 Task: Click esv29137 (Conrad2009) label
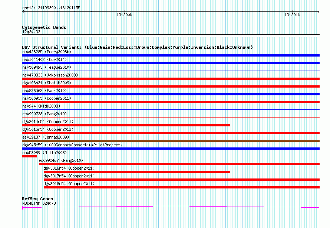[46, 137]
